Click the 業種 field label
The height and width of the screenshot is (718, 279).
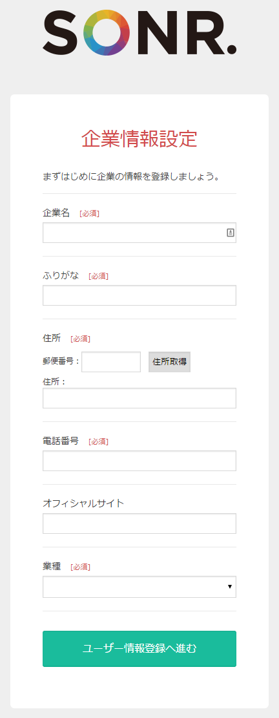click(x=51, y=566)
